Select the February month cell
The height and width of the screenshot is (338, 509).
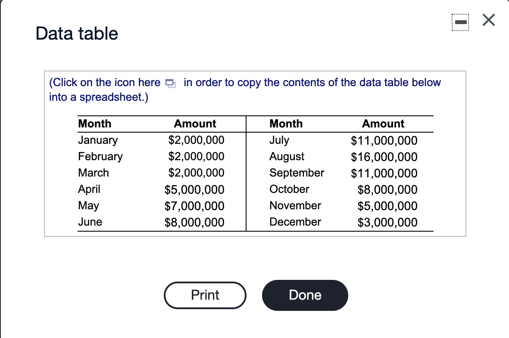[100, 157]
